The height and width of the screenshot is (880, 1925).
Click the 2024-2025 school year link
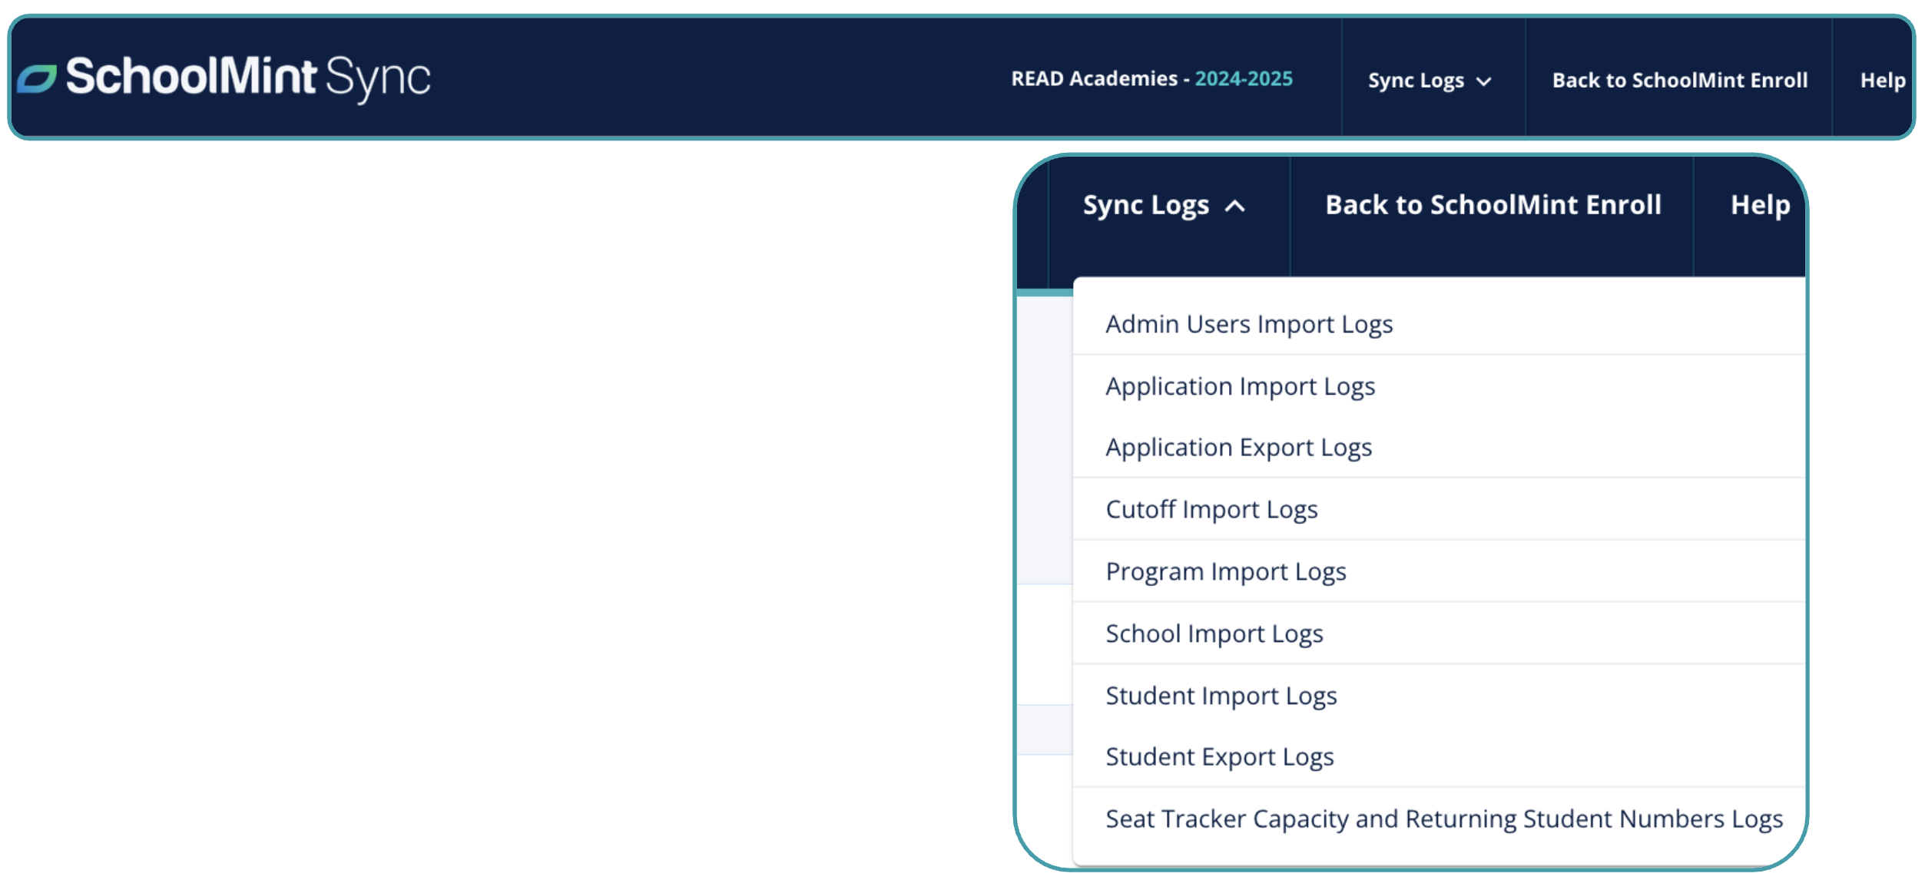point(1243,78)
